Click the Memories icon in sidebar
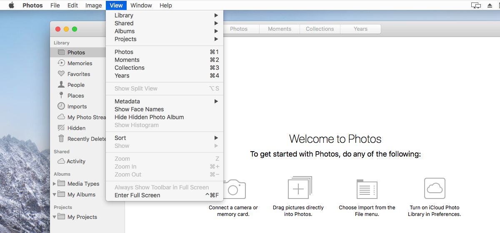This screenshot has height=233, width=500. (61, 63)
